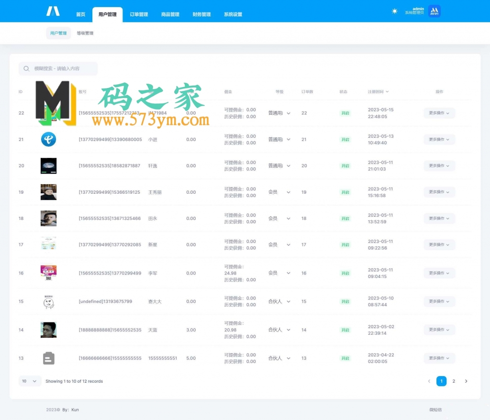
Task: Open page size dropdown showing 10
Action: (x=30, y=381)
